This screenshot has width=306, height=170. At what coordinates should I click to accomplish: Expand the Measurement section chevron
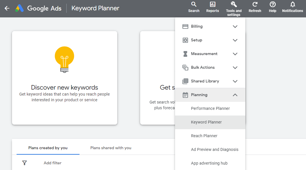click(x=235, y=54)
